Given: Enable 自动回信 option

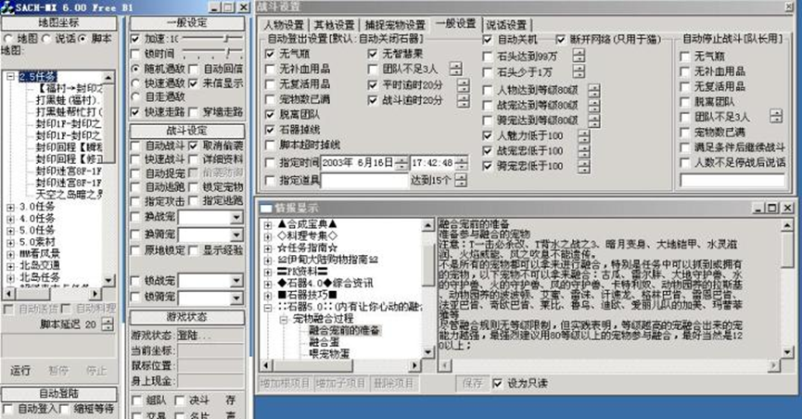Looking at the screenshot, I should pos(194,69).
